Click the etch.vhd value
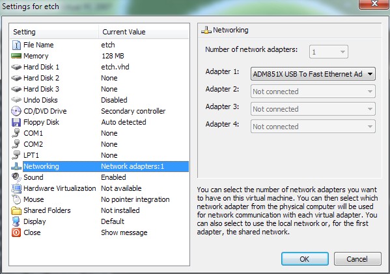390x274 pixels. [115, 67]
